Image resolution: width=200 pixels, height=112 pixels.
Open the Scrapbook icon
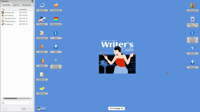[56, 5]
